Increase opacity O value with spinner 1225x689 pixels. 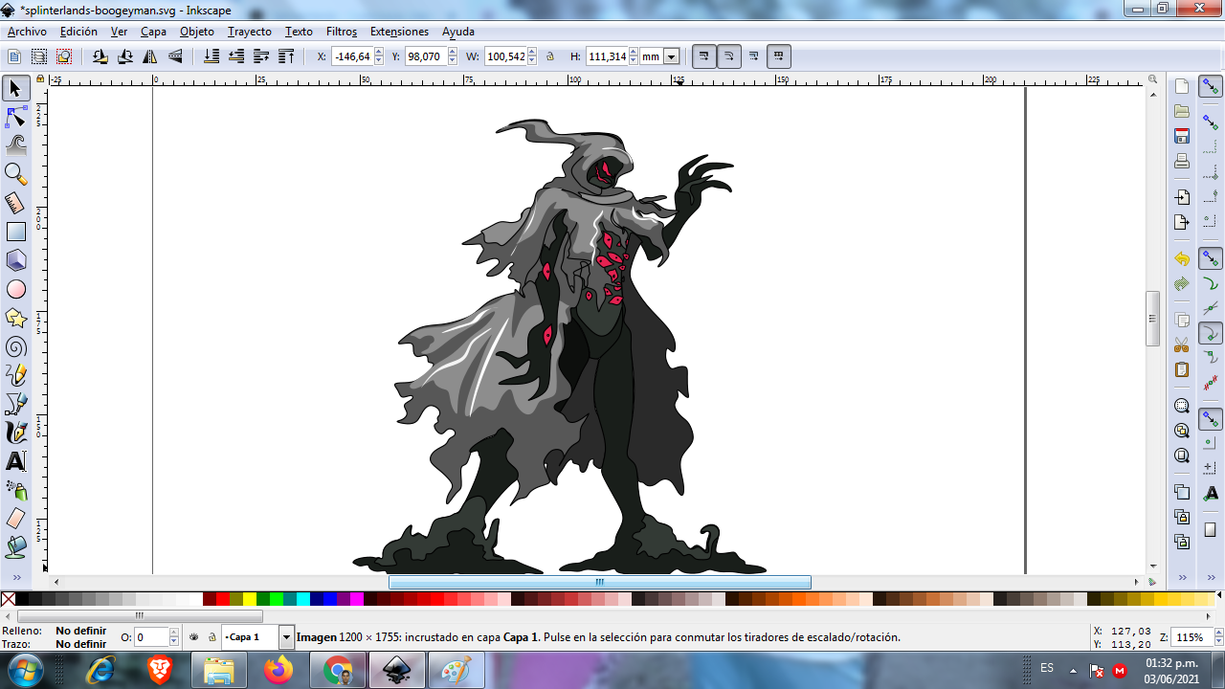pyautogui.click(x=174, y=633)
